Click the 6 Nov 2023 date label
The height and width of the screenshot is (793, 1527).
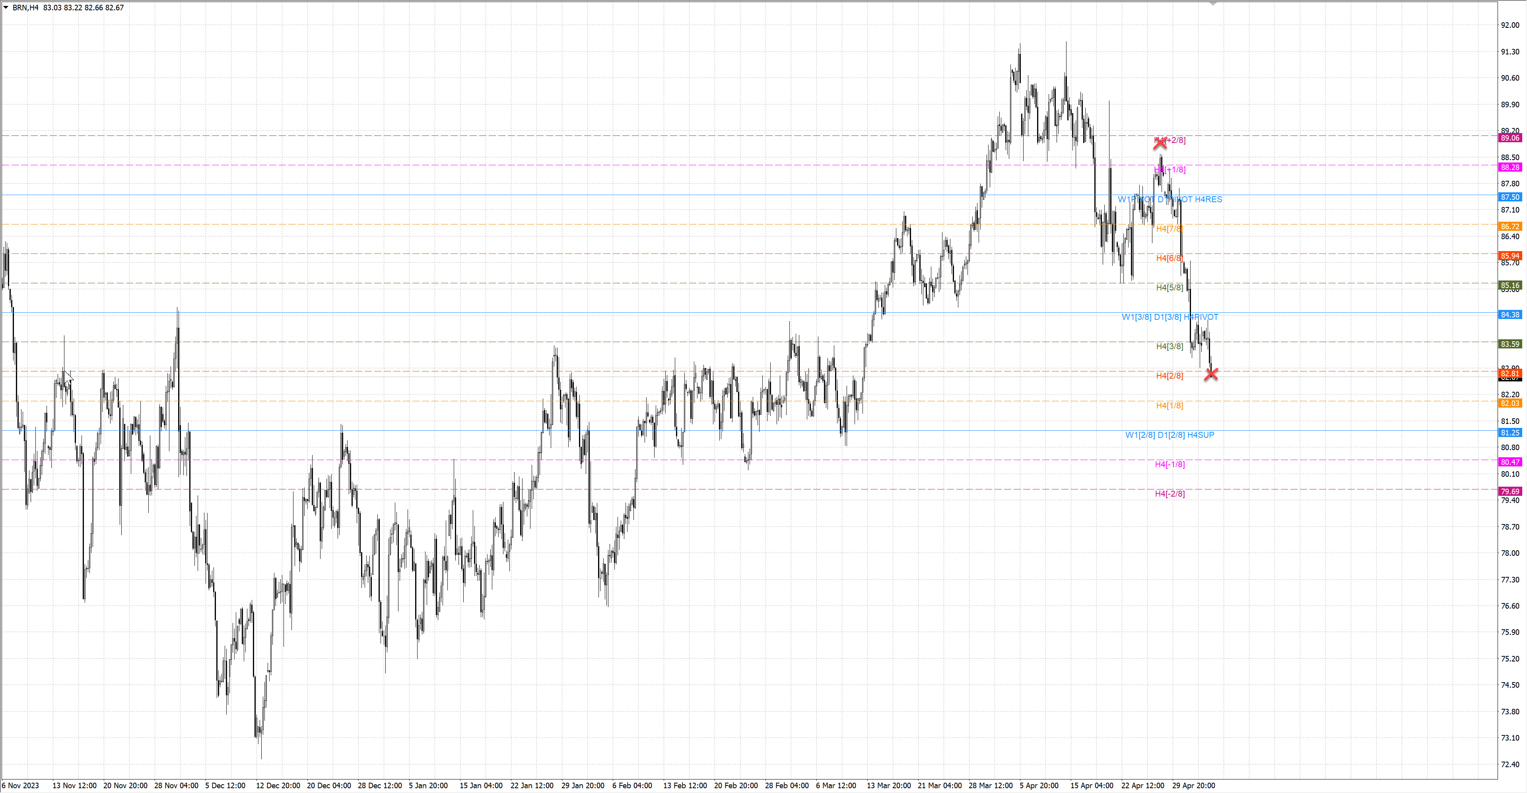(20, 785)
